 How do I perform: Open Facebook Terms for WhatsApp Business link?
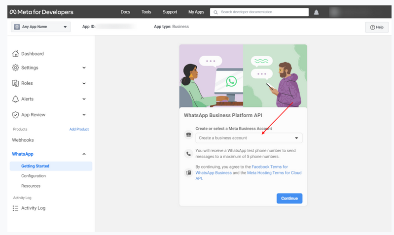pyautogui.click(x=242, y=169)
